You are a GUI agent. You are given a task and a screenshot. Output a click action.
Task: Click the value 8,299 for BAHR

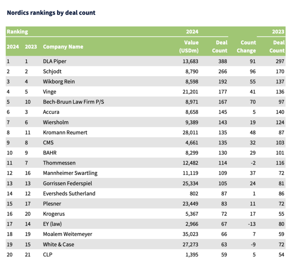coord(192,153)
